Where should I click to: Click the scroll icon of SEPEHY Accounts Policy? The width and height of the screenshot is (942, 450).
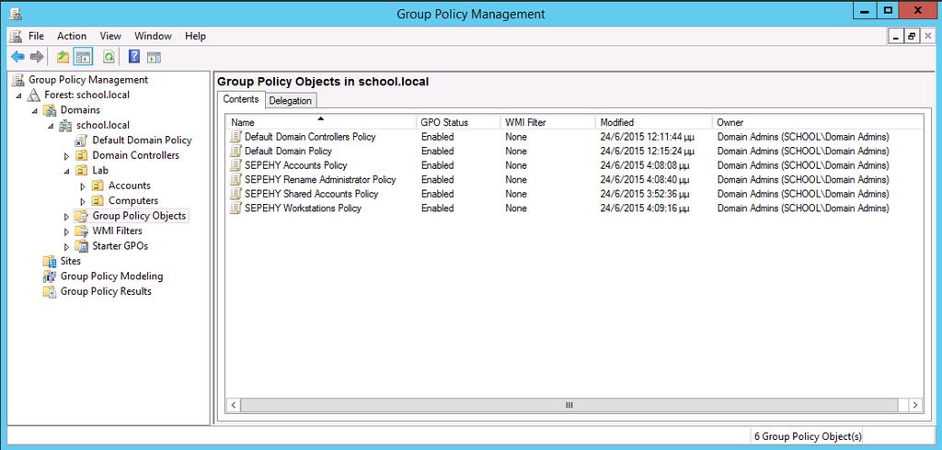[x=235, y=165]
